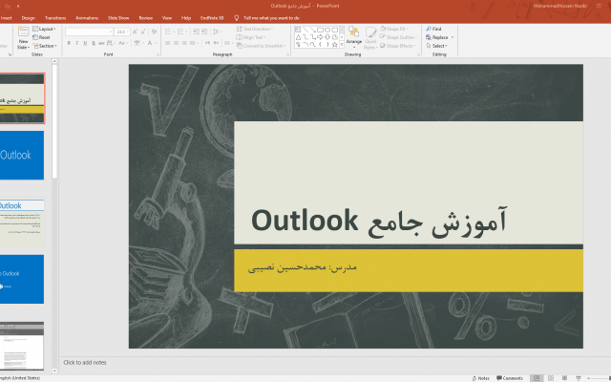Open the Comments pane from status bar
Viewport: 611px width, 382px height.
[509, 378]
